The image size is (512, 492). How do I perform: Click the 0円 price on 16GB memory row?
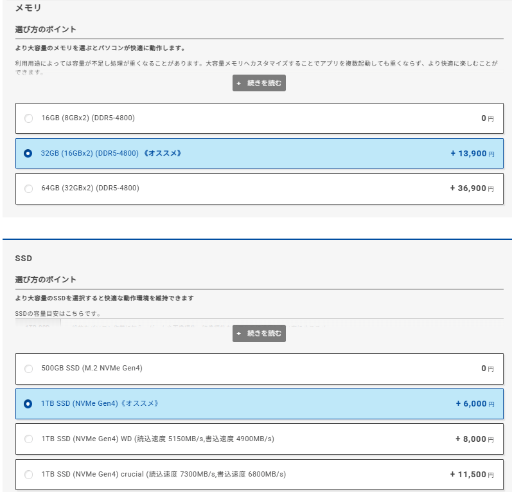487,118
